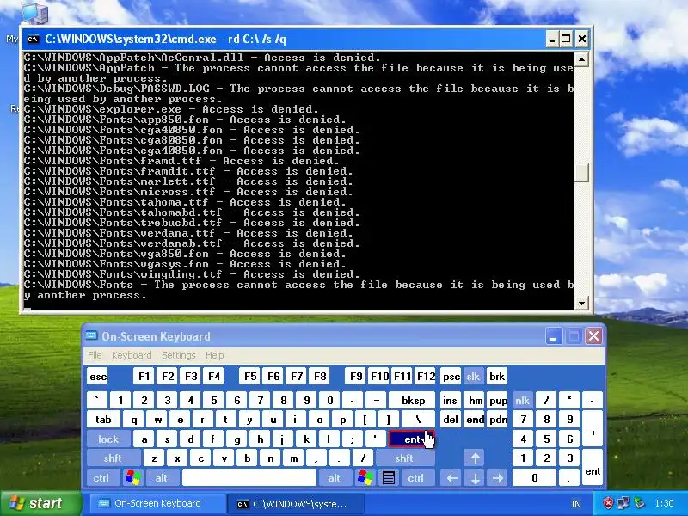Toggle the left ctrl key
The width and height of the screenshot is (688, 516).
pos(101,477)
